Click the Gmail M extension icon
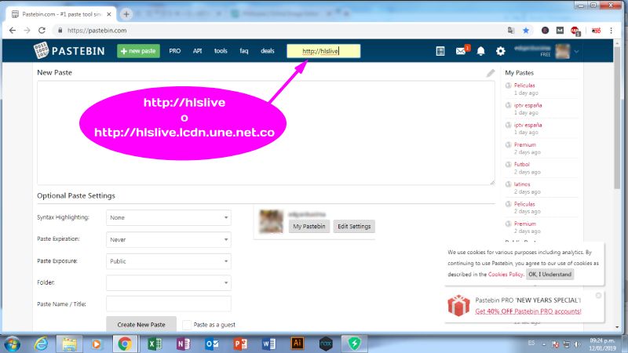This screenshot has width=628, height=353. tap(560, 31)
